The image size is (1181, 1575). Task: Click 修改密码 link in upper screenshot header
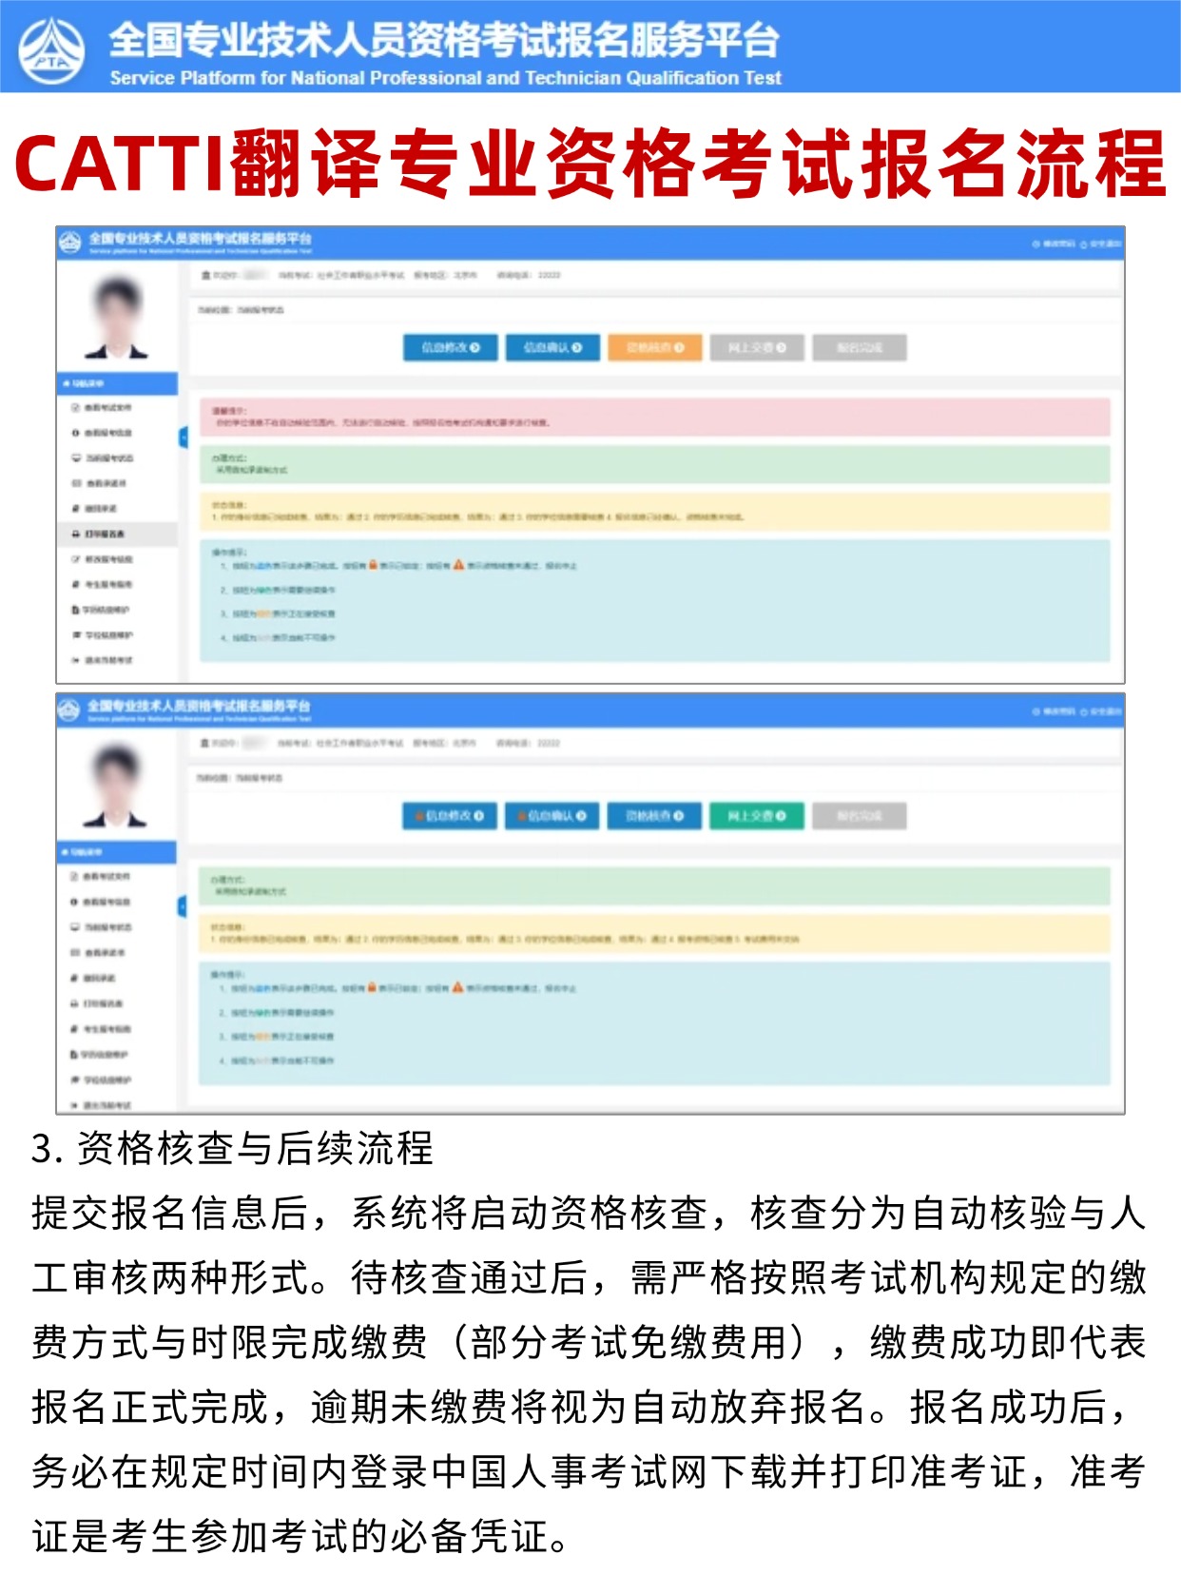(1055, 244)
